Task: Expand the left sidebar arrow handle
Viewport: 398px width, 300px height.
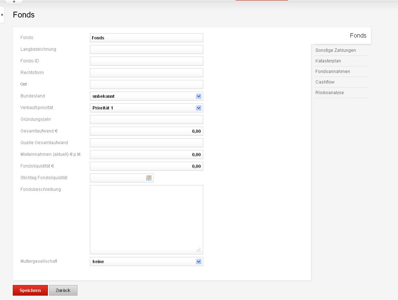Action: [x=2, y=15]
